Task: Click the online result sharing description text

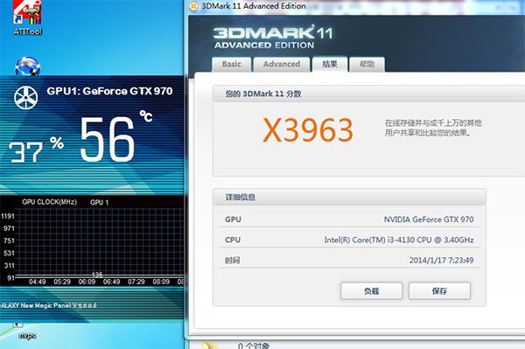Action: point(433,128)
